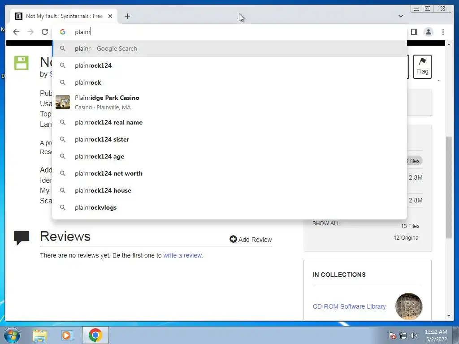The width and height of the screenshot is (459, 344).
Task: Click the 2.3M download size text
Action: 416,177
